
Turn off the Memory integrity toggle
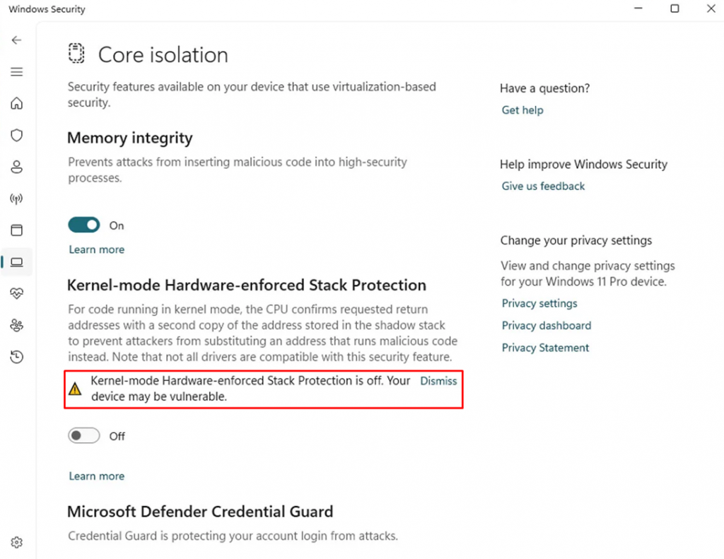tap(83, 225)
